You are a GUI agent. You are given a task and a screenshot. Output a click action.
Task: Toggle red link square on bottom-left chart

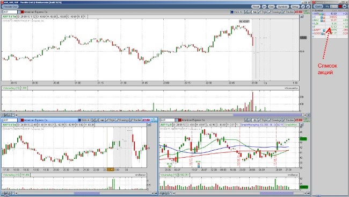22,120
